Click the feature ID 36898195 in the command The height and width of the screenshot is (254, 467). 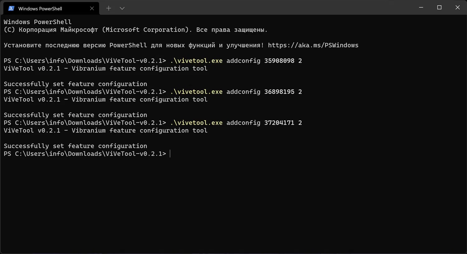[279, 92]
